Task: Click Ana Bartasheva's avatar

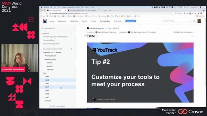Action: click(129, 32)
